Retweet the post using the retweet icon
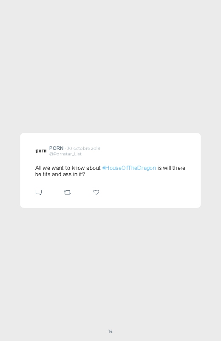This screenshot has width=221, height=341. tap(67, 192)
